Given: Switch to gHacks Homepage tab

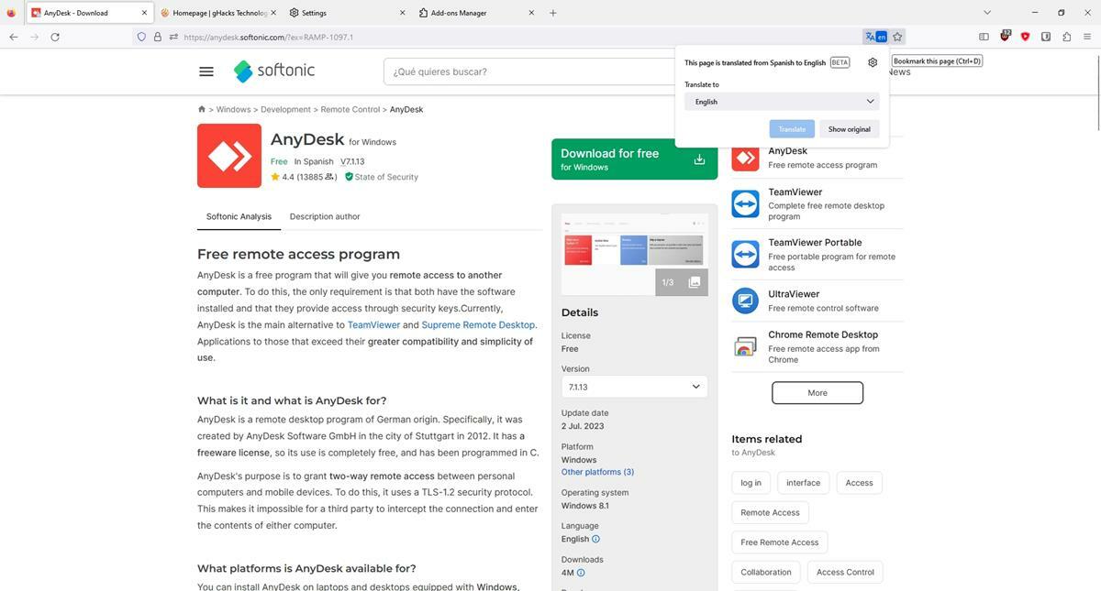Looking at the screenshot, I should 217,13.
